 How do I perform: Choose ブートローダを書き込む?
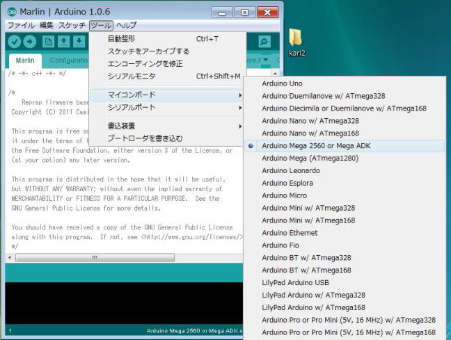[168, 138]
